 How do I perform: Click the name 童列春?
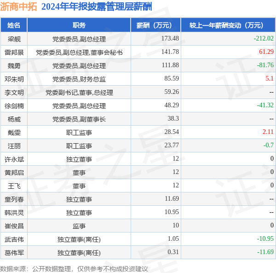click(x=14, y=199)
